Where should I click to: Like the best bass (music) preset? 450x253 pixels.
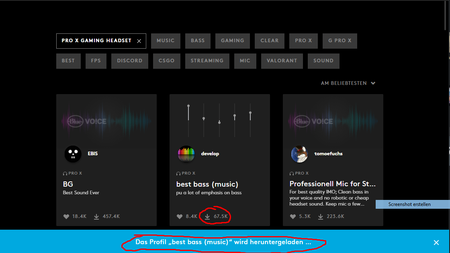point(180,216)
